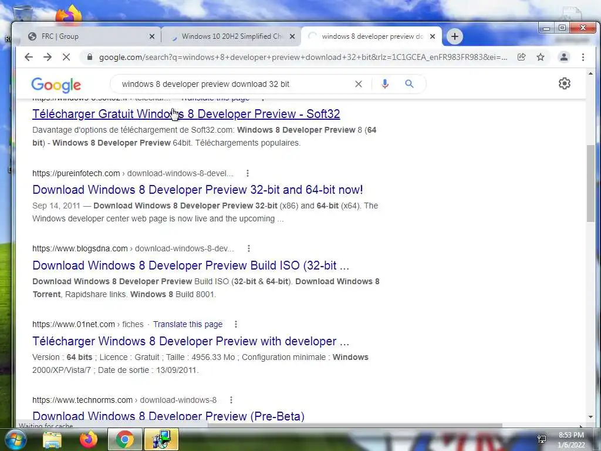The height and width of the screenshot is (451, 601).
Task: Go forward to the next page
Action: click(48, 57)
